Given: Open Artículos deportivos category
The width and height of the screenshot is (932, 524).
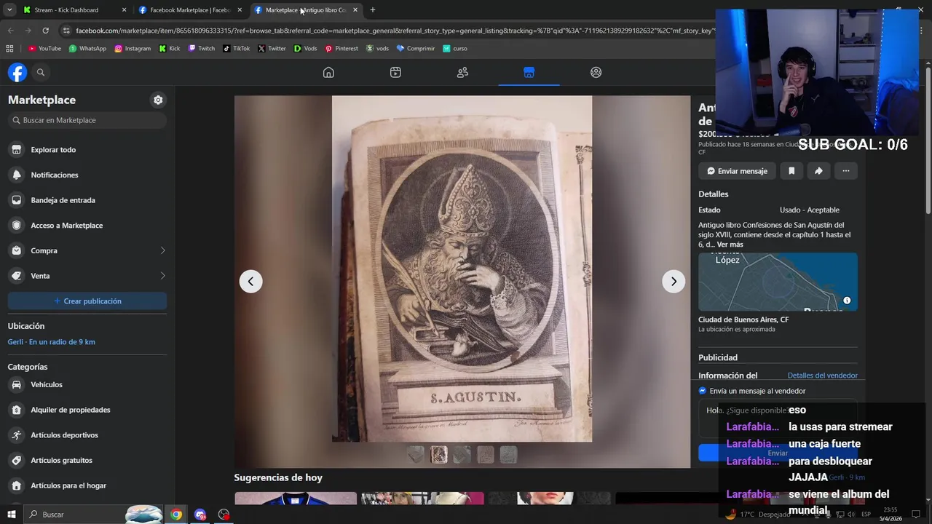Looking at the screenshot, I should [87, 435].
